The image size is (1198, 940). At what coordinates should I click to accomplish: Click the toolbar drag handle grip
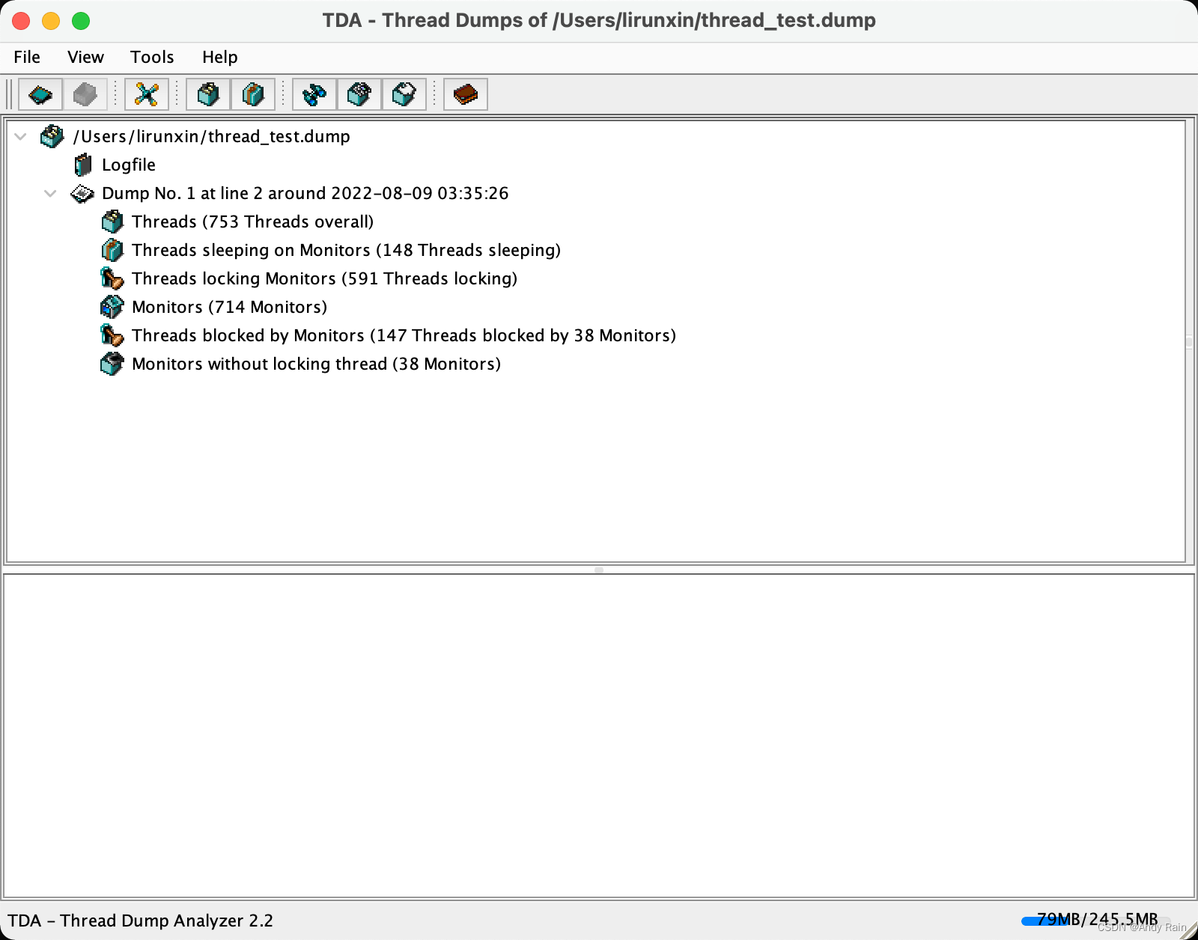tap(9, 94)
